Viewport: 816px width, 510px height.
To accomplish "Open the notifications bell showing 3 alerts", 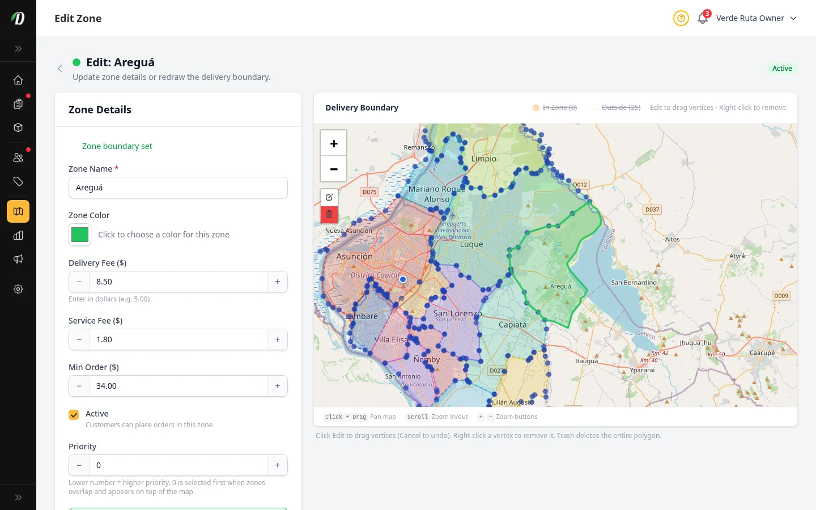I will 702,18.
